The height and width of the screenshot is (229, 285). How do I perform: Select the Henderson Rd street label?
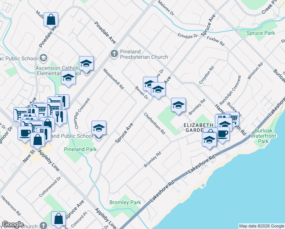[11, 205]
